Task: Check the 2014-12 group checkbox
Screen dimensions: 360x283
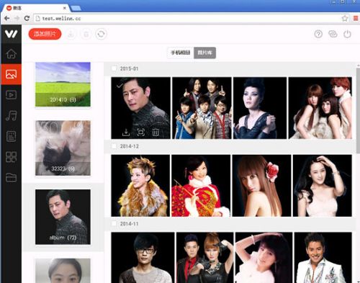Action: coord(114,146)
